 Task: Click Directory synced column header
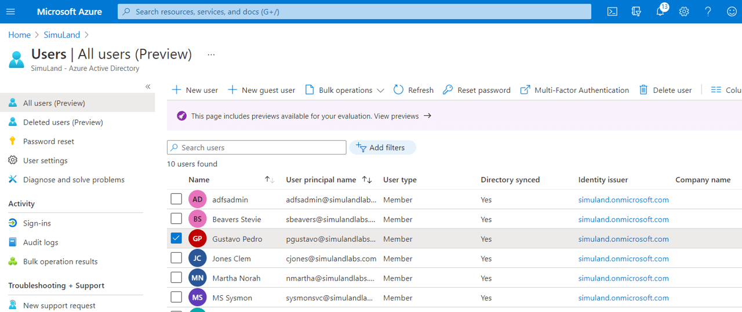pos(510,180)
